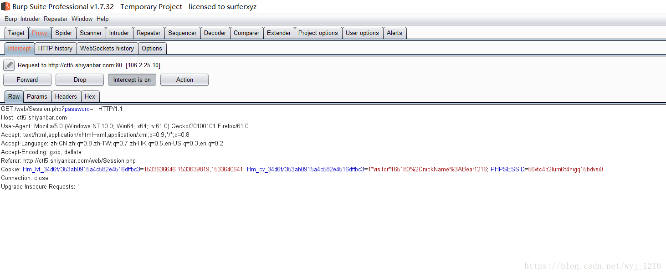The width and height of the screenshot is (666, 275).
Task: Click the PHPSESSID cookie value
Action: point(565,170)
